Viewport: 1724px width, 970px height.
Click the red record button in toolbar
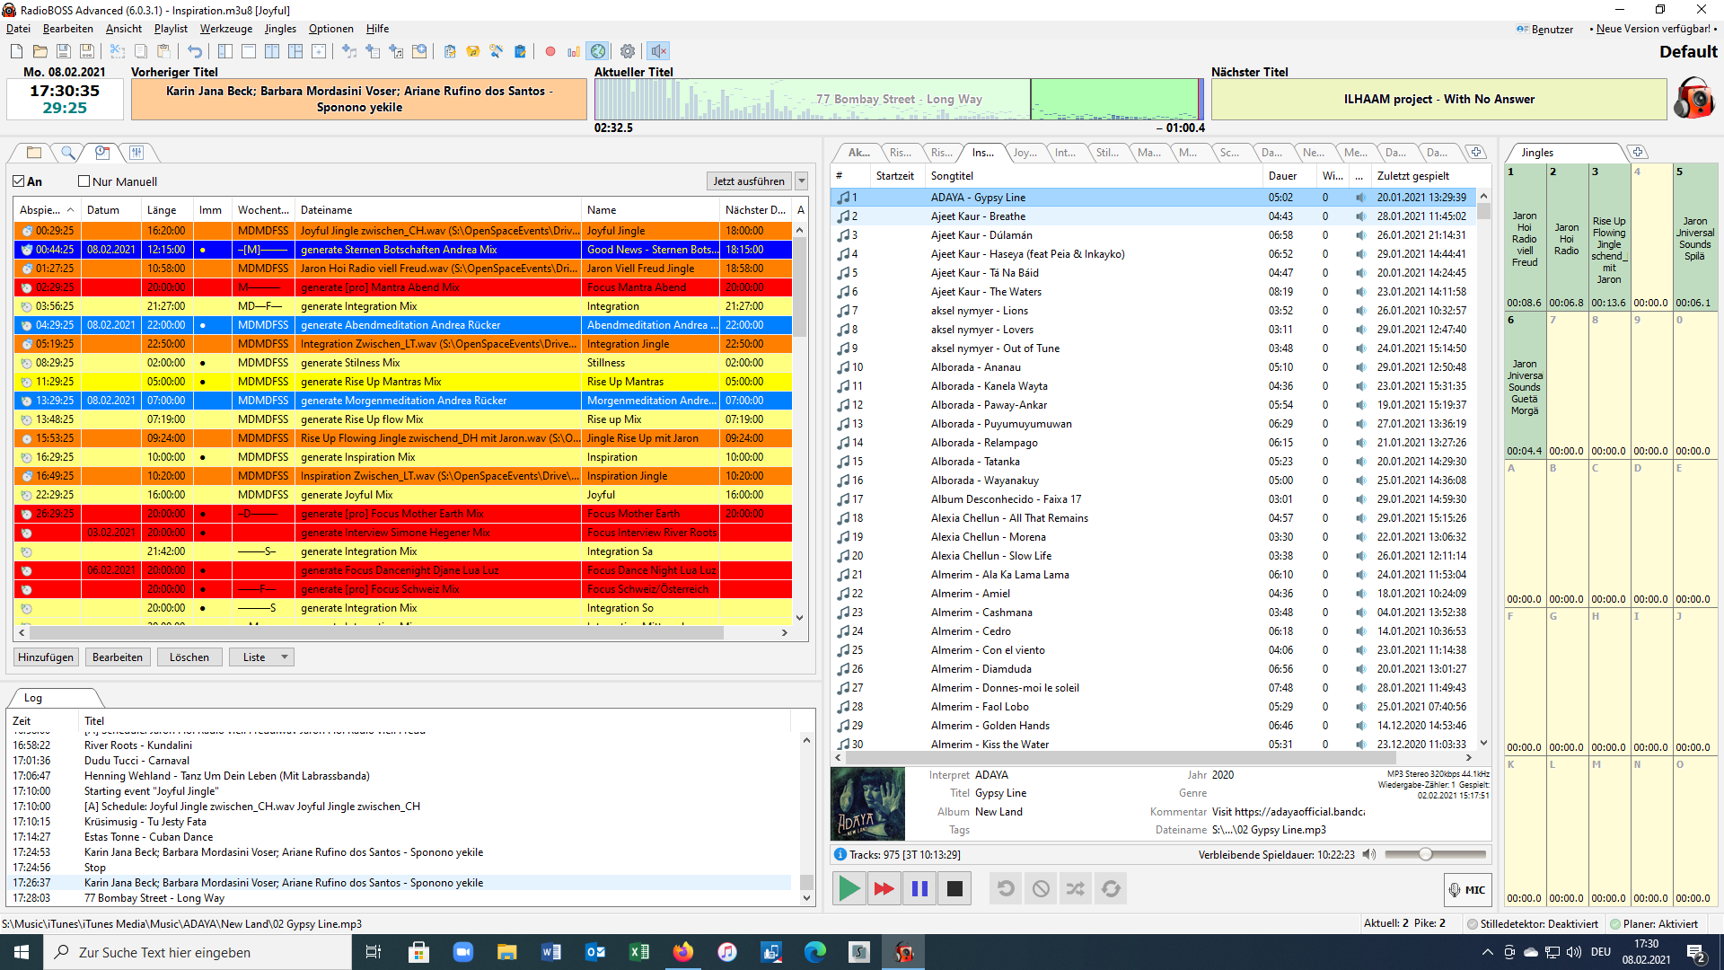tap(550, 52)
